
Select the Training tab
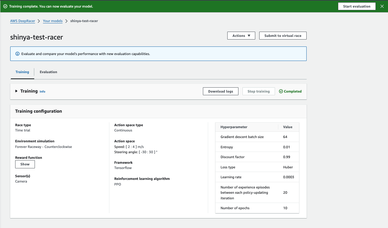point(22,72)
